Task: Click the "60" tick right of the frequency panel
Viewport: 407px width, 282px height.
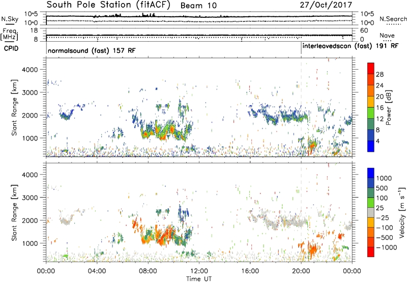Action: [364, 31]
